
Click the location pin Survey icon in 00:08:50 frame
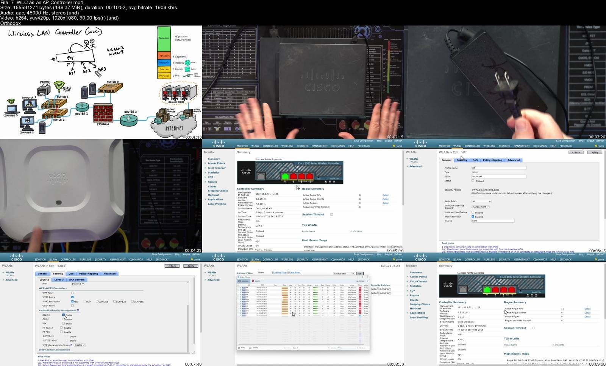coord(253,281)
